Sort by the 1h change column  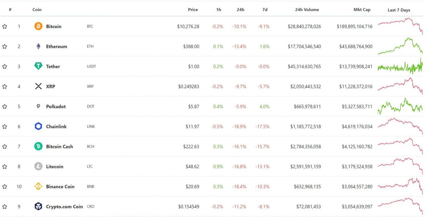[x=219, y=10]
